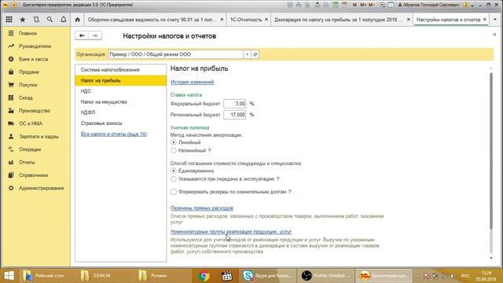Open Номенклатурные группы реализации link

click(x=231, y=232)
